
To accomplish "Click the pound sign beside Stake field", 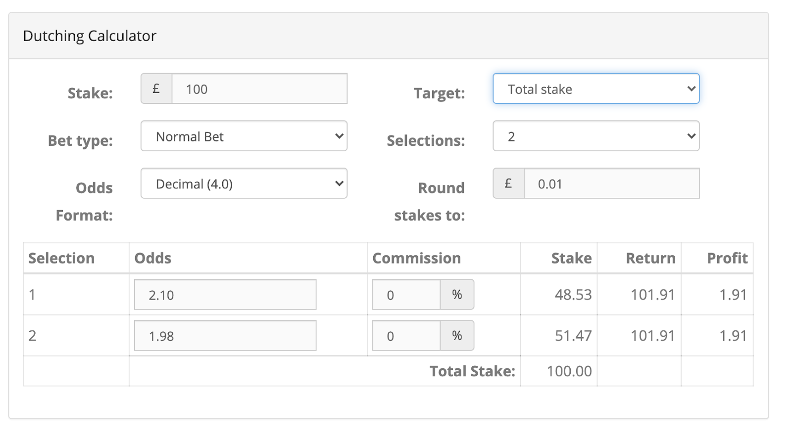I will coord(156,89).
